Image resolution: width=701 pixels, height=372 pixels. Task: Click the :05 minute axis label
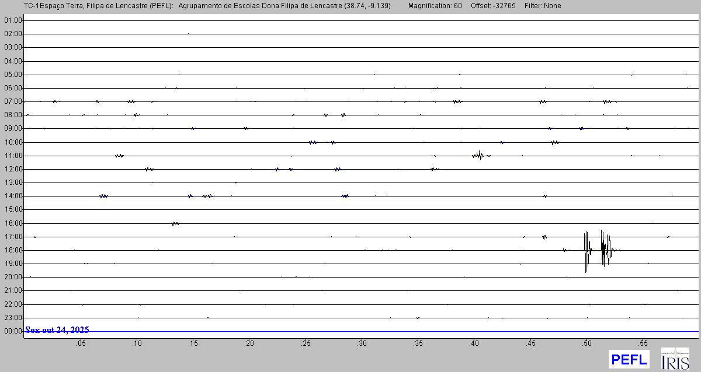pyautogui.click(x=81, y=343)
